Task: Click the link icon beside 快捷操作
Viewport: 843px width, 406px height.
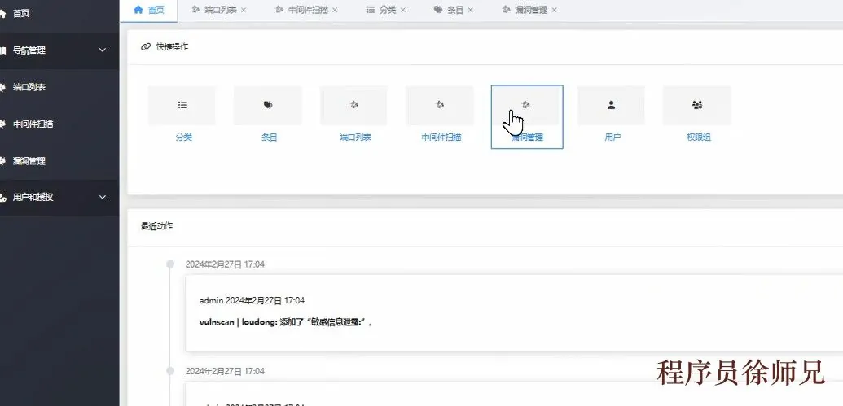Action: (145, 46)
